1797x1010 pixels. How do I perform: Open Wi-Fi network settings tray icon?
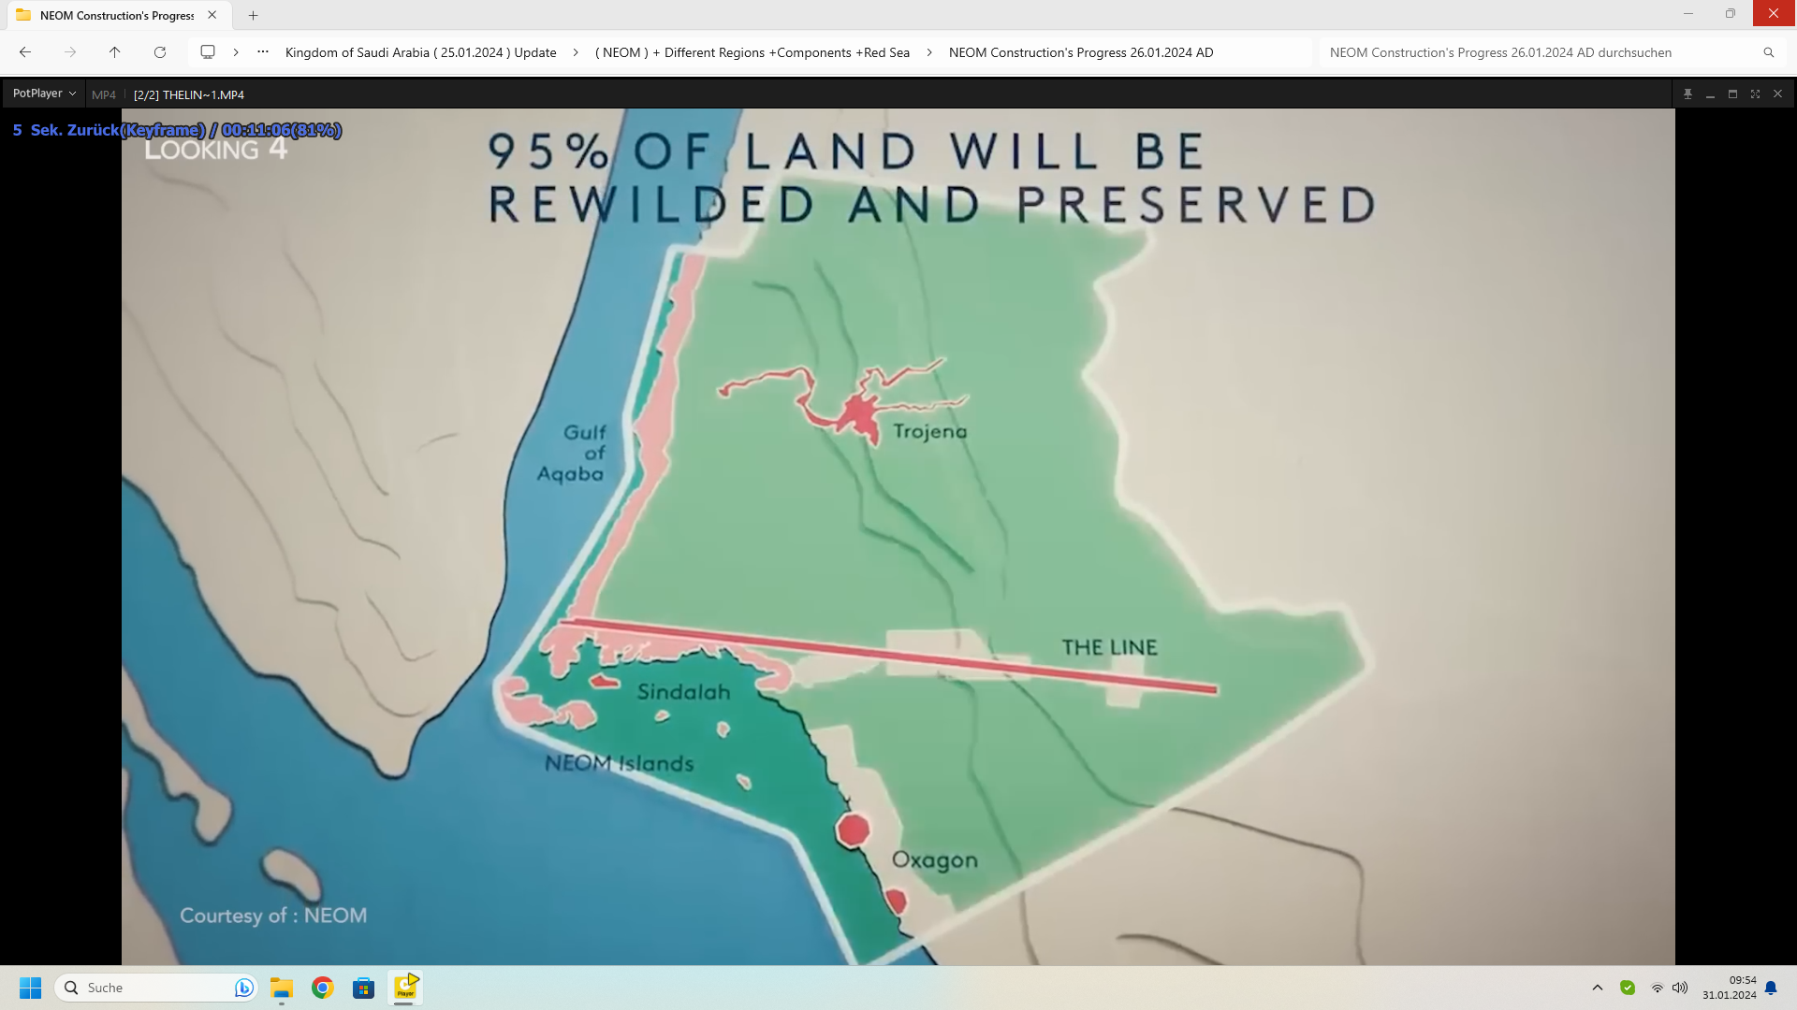[x=1658, y=988]
